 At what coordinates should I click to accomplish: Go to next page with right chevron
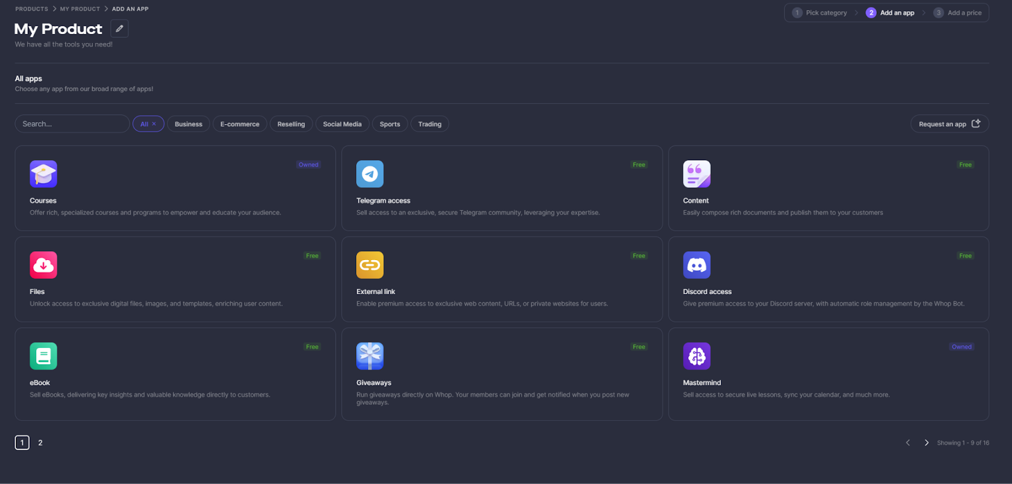click(x=927, y=443)
